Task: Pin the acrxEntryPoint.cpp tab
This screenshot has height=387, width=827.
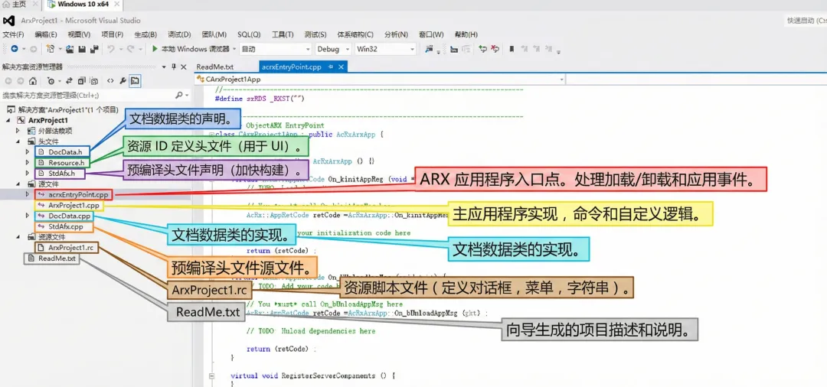Action: (330, 67)
